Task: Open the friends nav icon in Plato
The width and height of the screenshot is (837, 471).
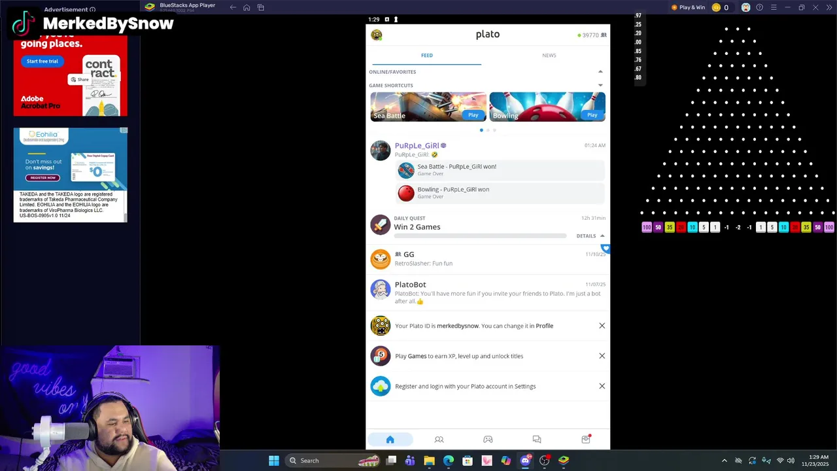Action: (439, 440)
